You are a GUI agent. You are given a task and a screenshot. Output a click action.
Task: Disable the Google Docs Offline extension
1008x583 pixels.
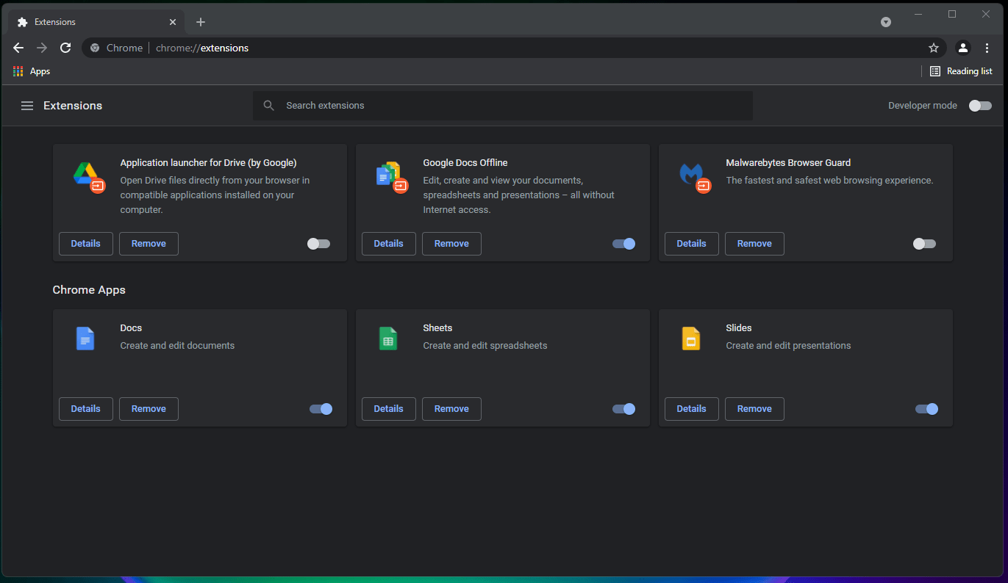pos(623,243)
